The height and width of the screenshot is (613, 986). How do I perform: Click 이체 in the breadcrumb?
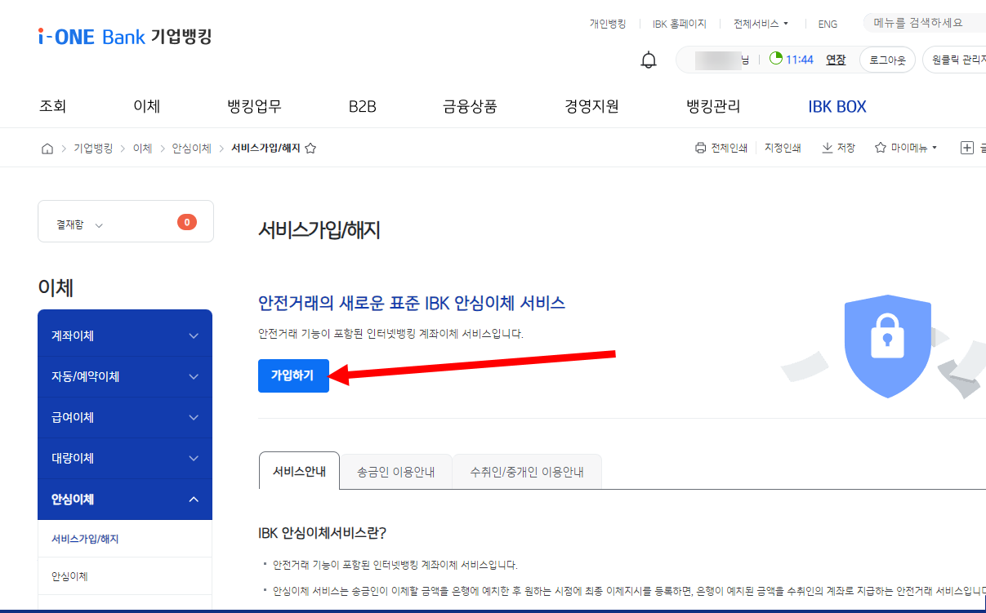click(142, 148)
